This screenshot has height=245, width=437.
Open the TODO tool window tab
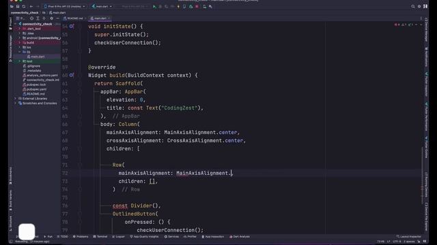coord(62,237)
